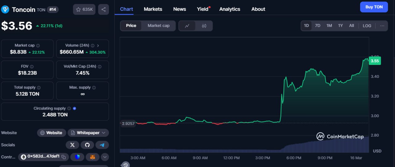This screenshot has width=395, height=167.
Task: Switch to the Yield tab
Action: 203,9
